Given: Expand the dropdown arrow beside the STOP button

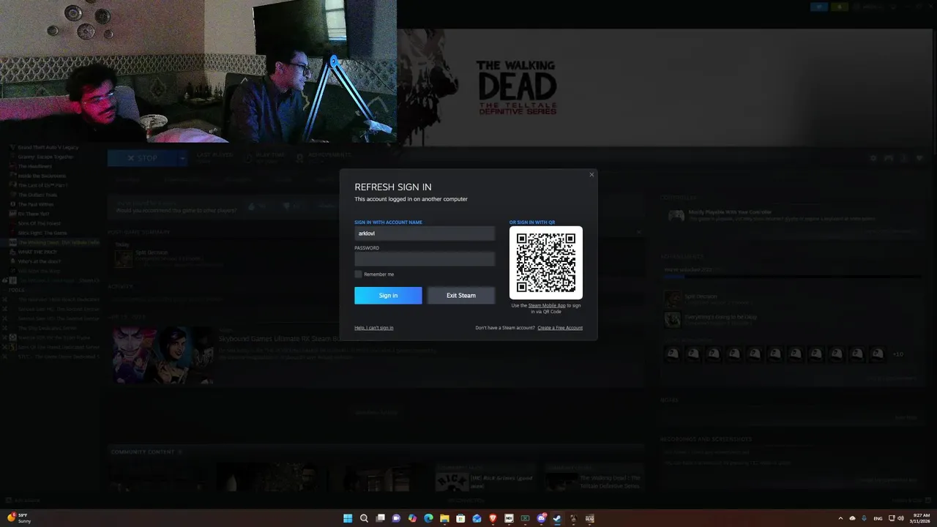Looking at the screenshot, I should click(x=182, y=157).
